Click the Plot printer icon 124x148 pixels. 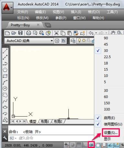click(28, 33)
